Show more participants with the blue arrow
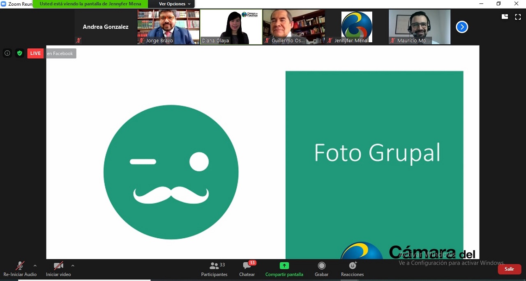 click(462, 27)
